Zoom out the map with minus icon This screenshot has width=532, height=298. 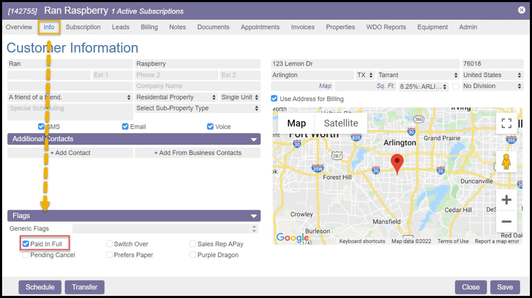(507, 222)
